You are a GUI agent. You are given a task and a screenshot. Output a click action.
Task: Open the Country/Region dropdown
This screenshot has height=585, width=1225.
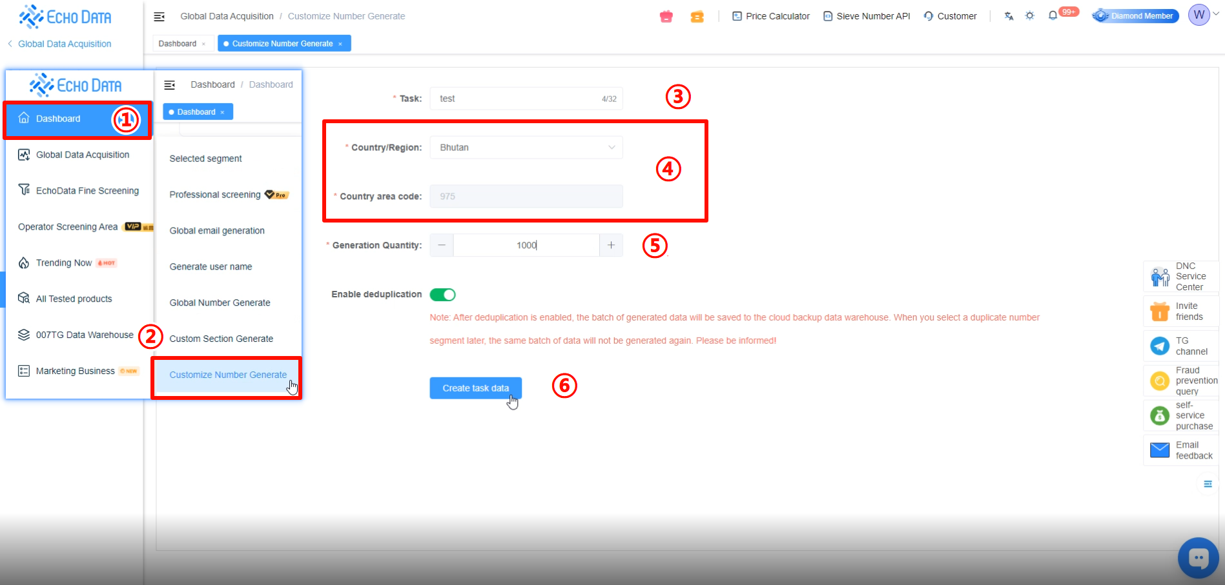tap(526, 148)
